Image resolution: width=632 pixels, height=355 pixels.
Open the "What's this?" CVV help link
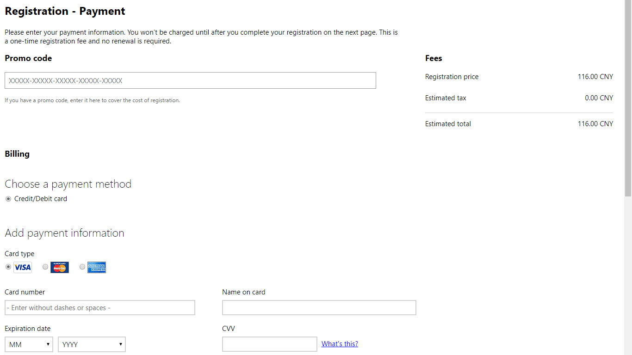coord(340,344)
